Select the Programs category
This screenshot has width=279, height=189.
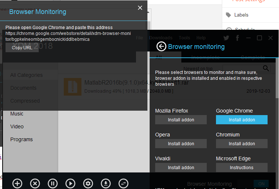(21, 139)
